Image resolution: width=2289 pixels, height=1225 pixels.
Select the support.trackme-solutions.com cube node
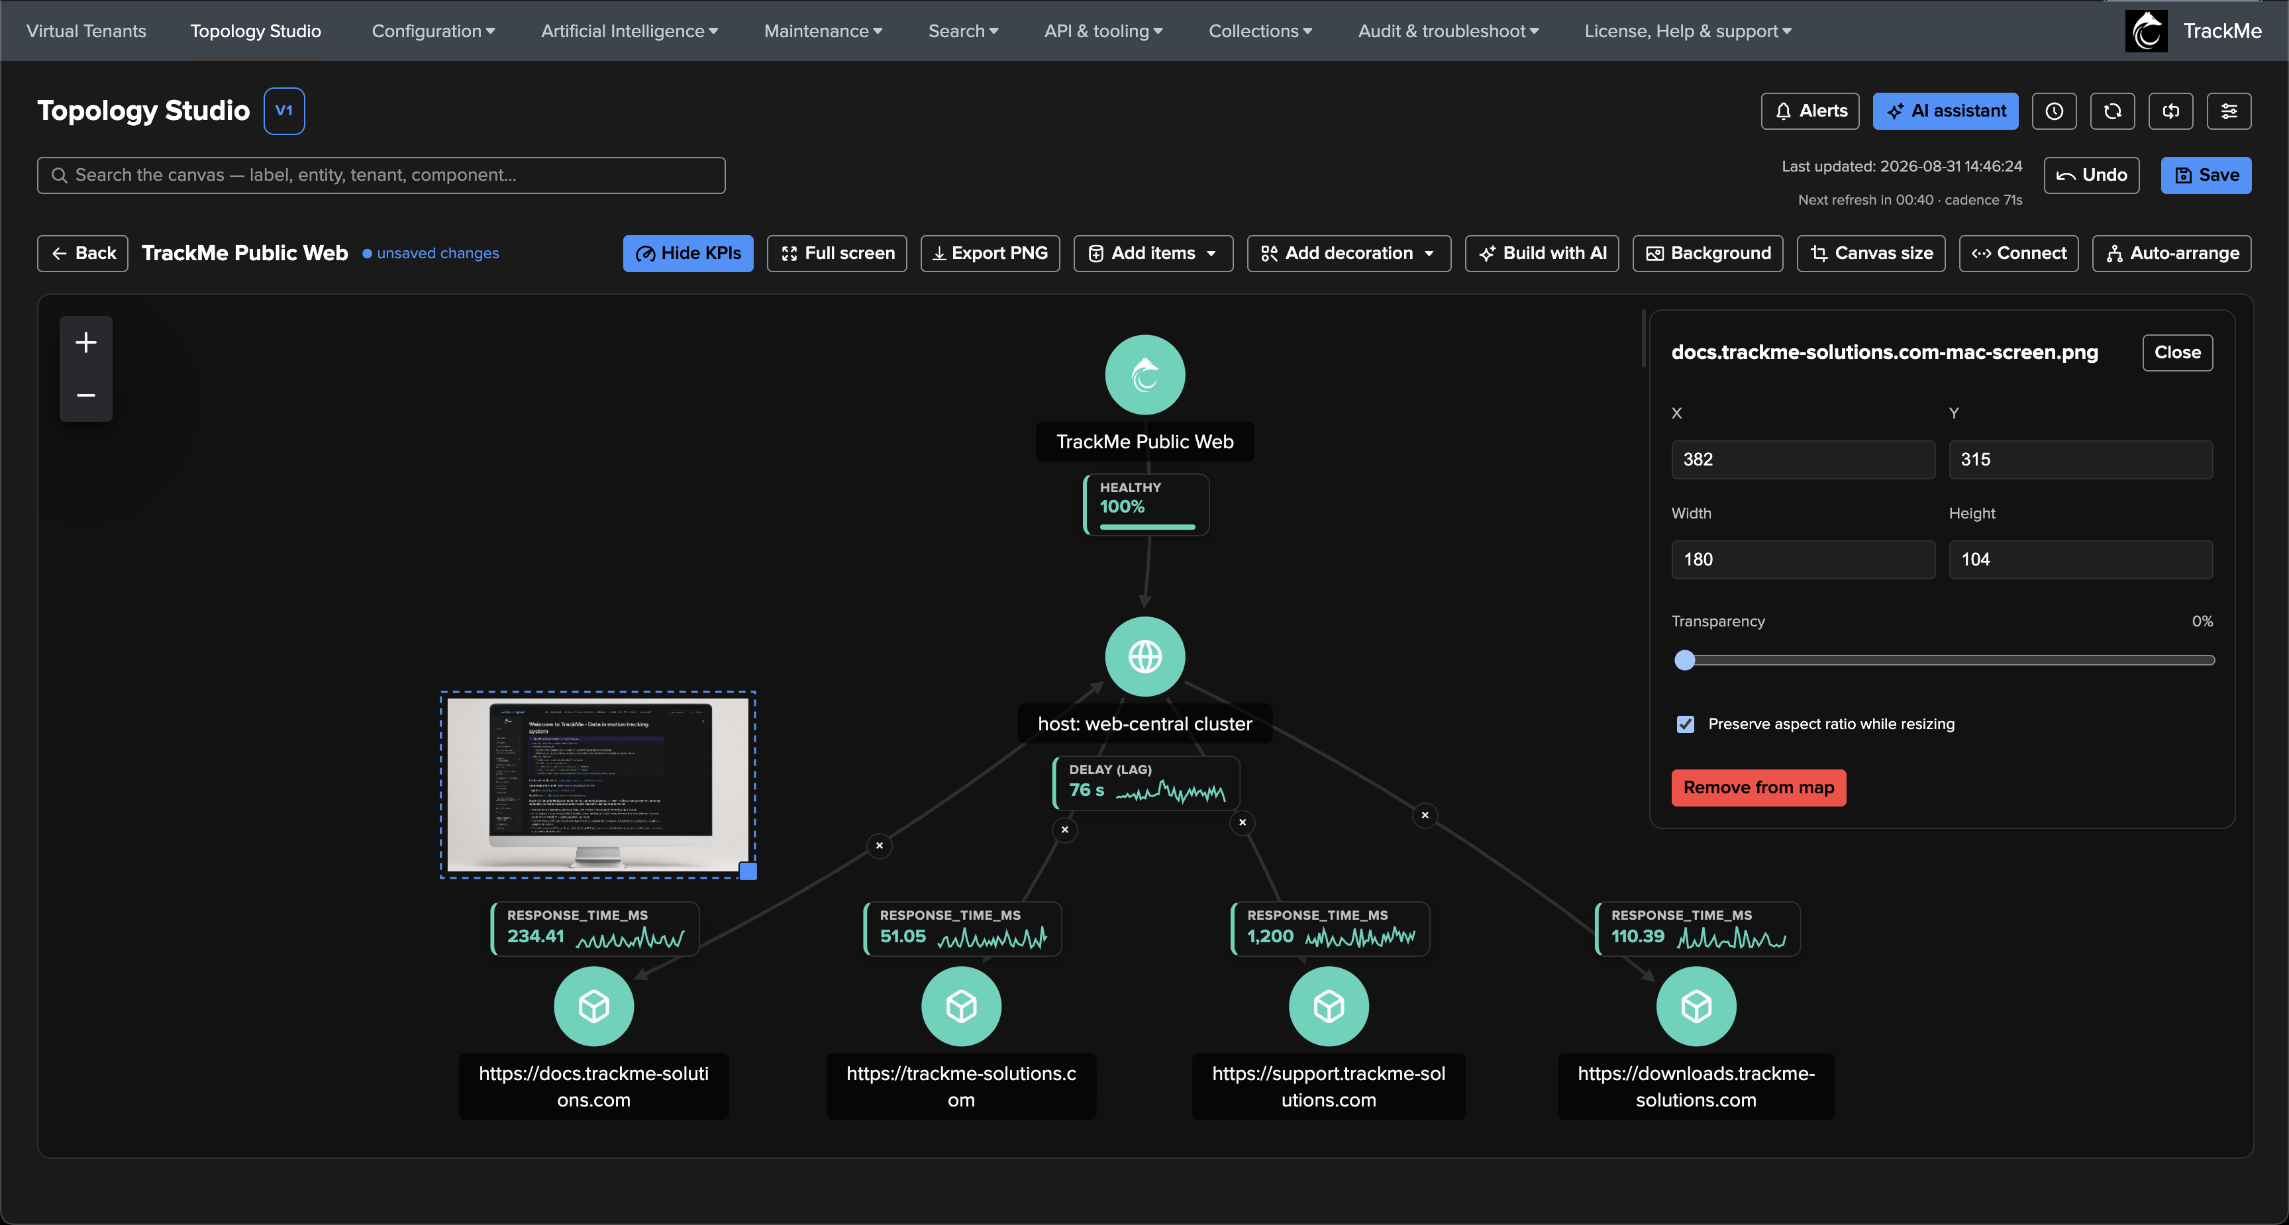1329,1006
